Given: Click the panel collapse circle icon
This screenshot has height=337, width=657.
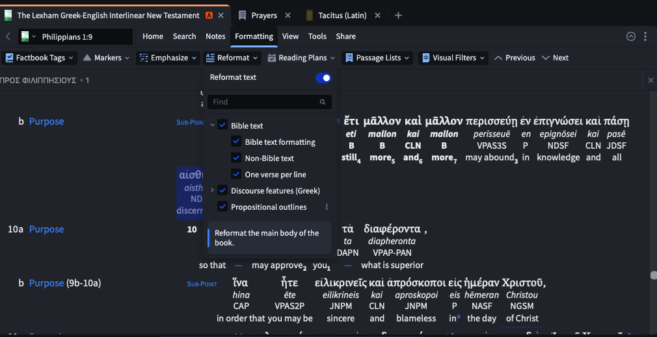Looking at the screenshot, I should 630,36.
